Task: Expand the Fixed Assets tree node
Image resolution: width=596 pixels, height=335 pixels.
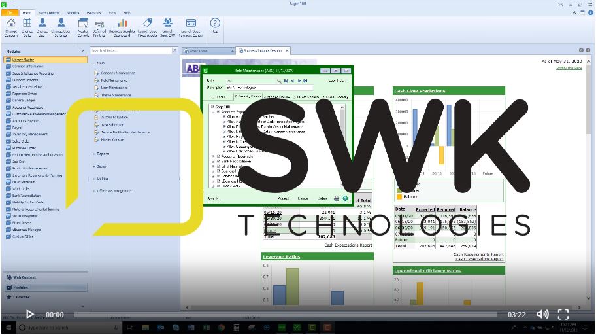Action: (x=213, y=186)
